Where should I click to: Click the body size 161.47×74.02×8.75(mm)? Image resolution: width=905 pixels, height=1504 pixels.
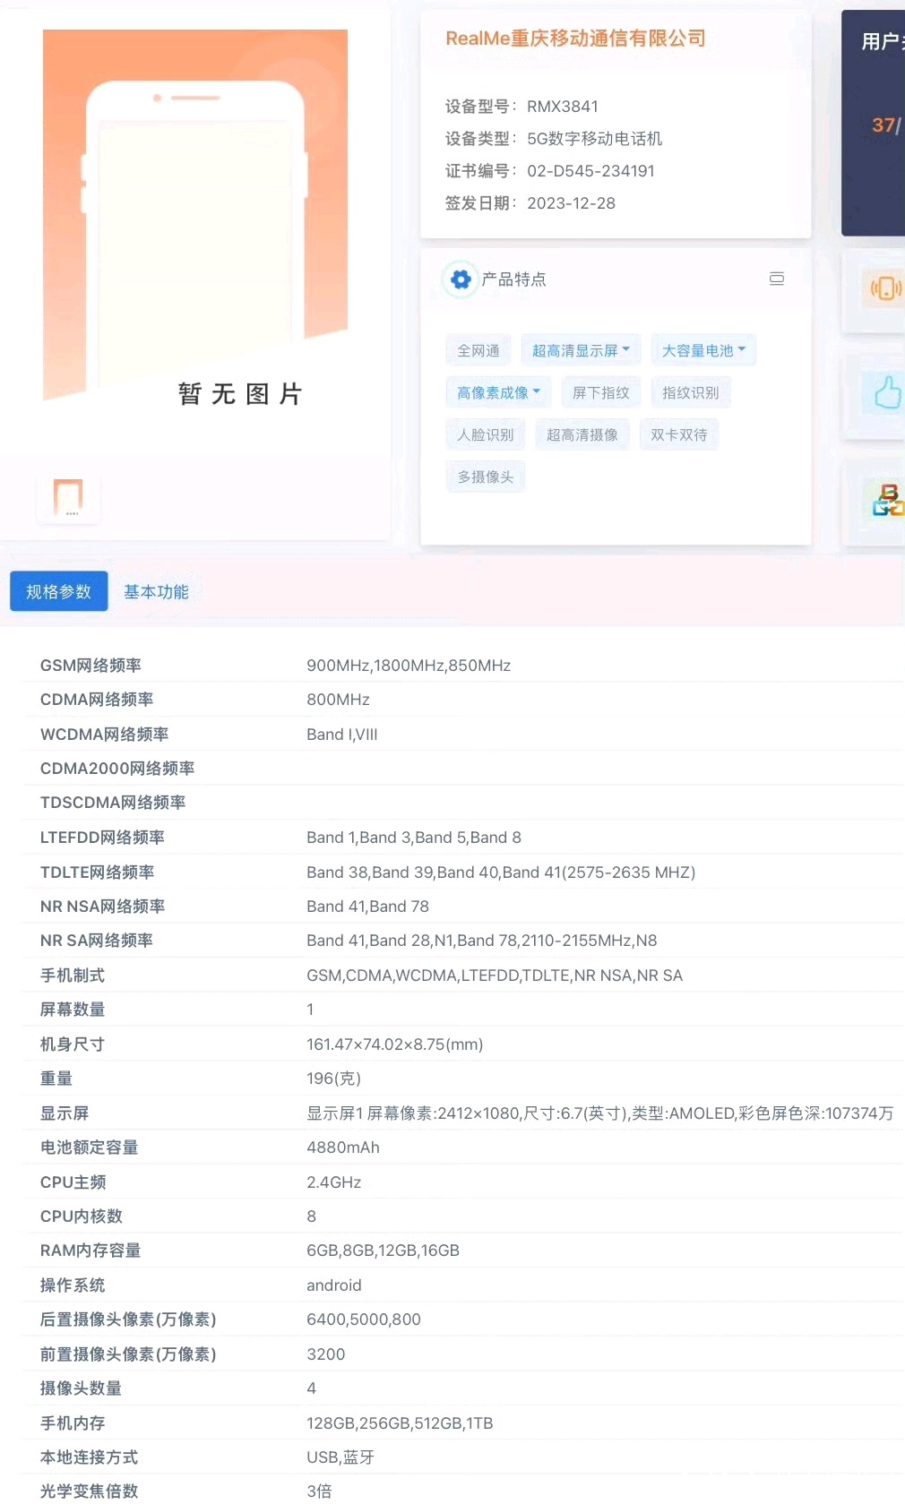[x=395, y=1044]
